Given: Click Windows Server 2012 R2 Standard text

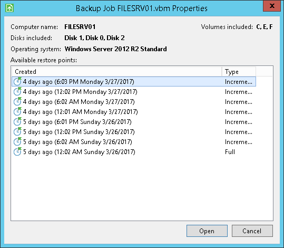Looking at the screenshot, I should coord(116,49).
